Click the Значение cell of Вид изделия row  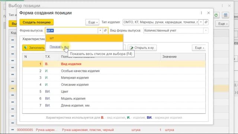[x=183, y=64]
